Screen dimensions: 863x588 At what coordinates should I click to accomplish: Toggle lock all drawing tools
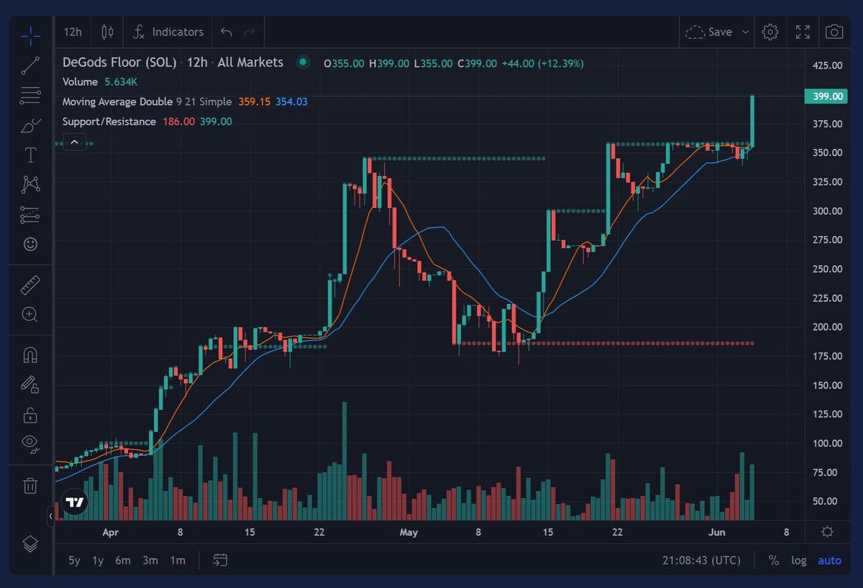tap(30, 415)
